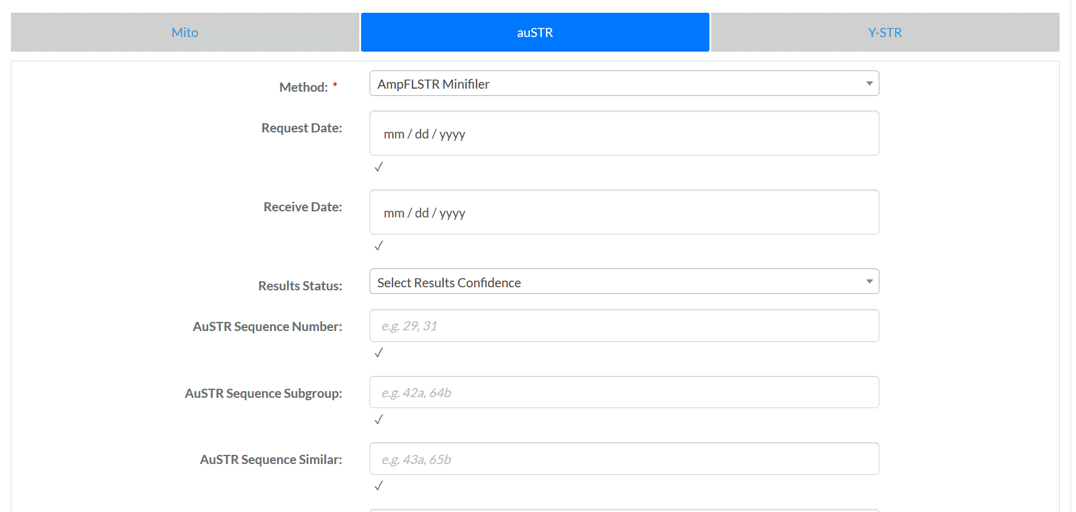Focus the Receive Date input field

624,212
